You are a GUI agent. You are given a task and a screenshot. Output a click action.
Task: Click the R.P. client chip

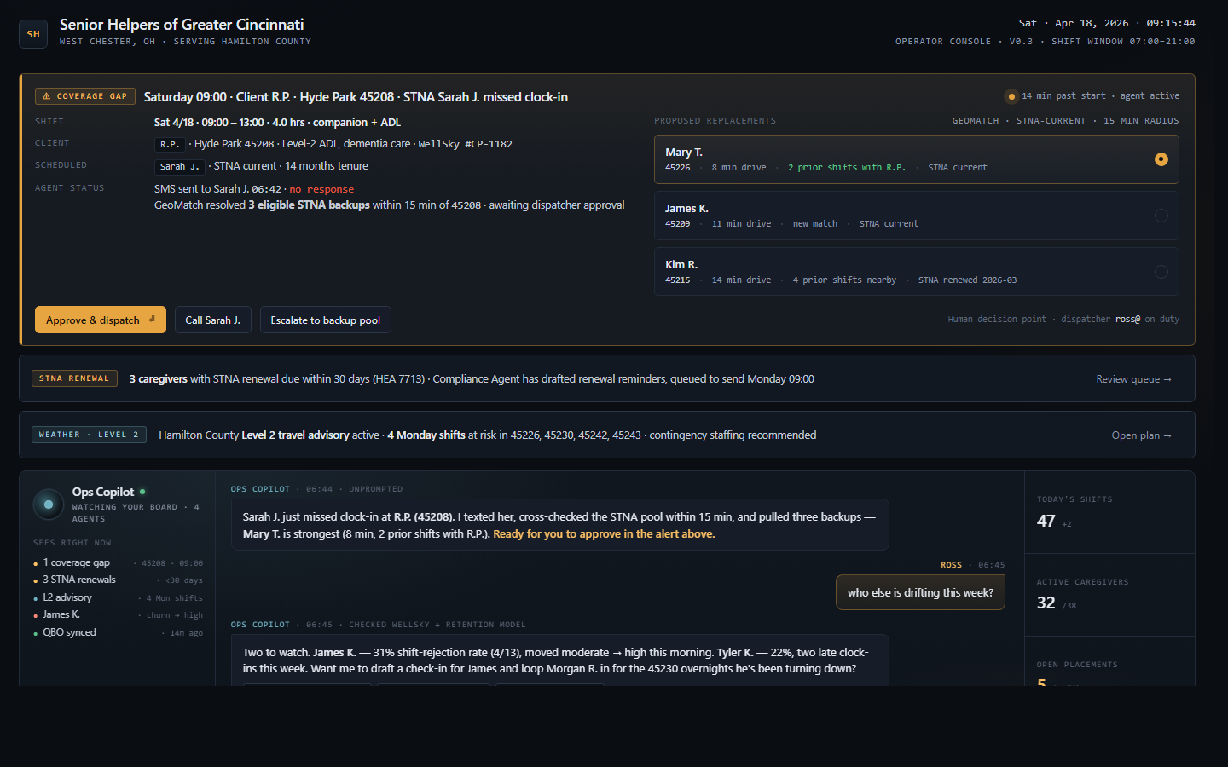tap(170, 144)
